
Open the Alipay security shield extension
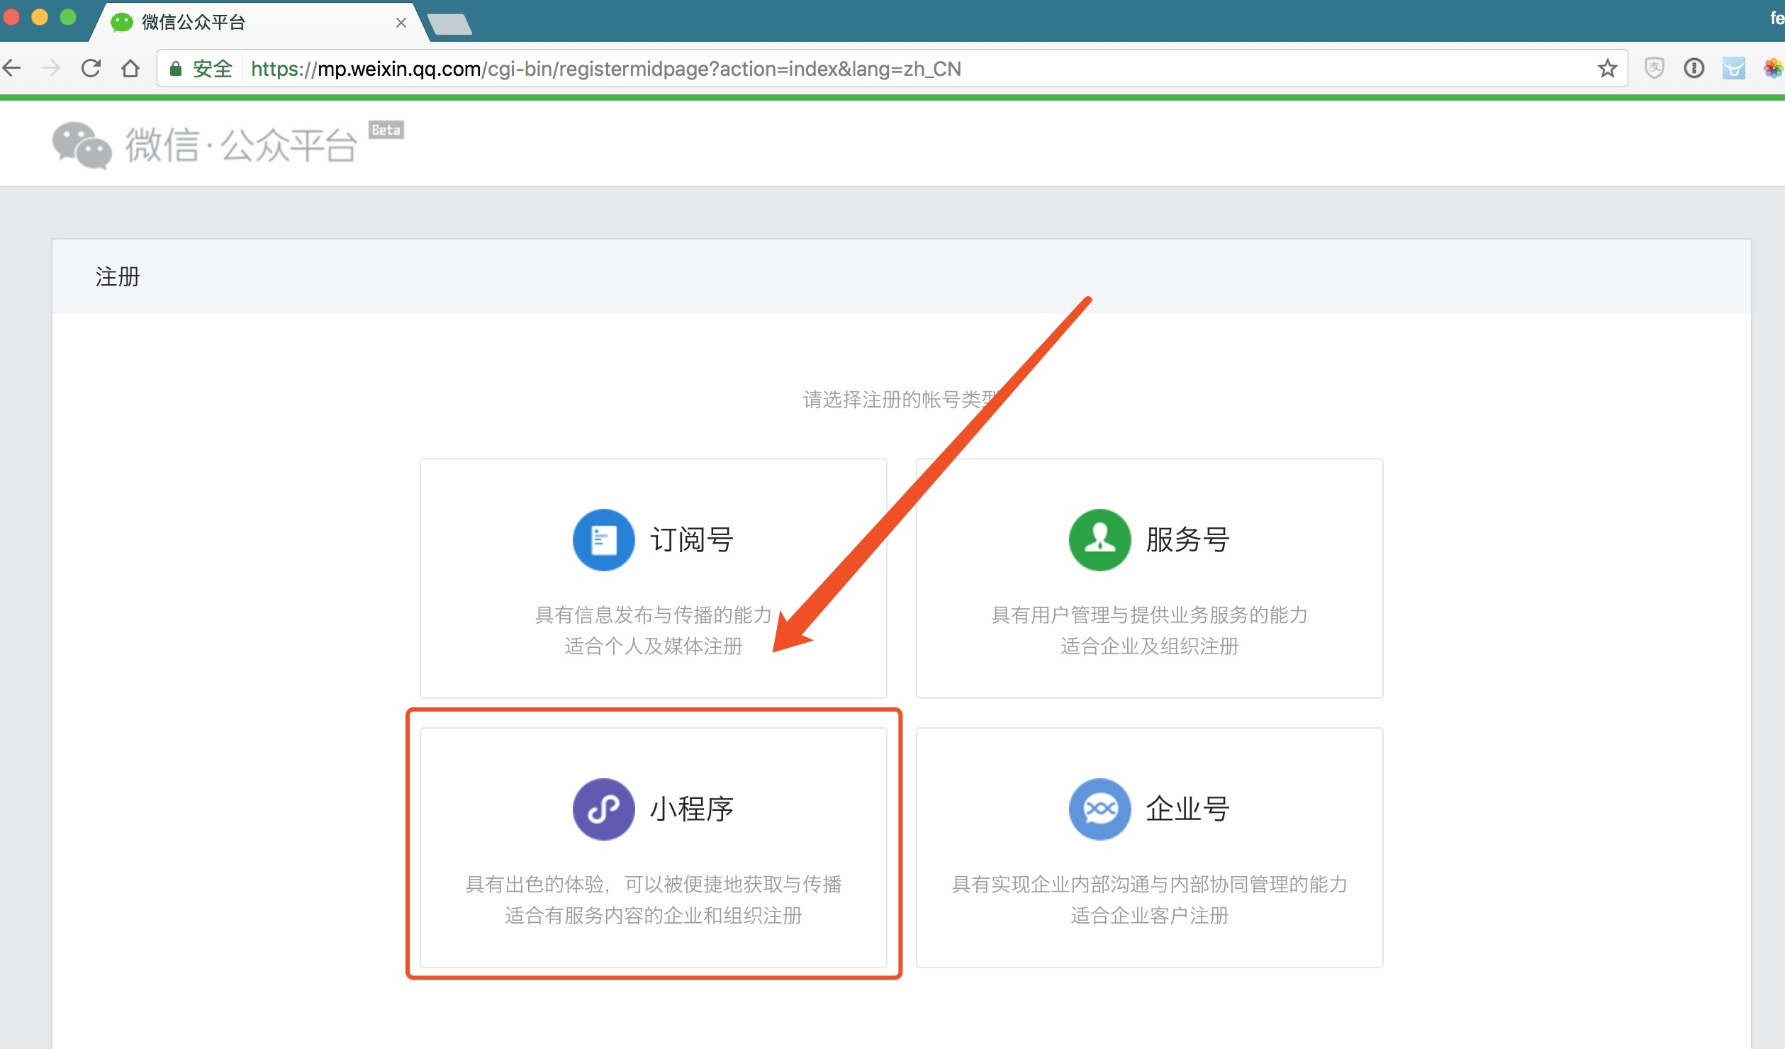(1655, 68)
